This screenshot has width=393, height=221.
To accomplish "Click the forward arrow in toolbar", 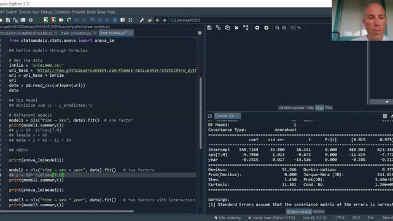I will pos(165,20).
